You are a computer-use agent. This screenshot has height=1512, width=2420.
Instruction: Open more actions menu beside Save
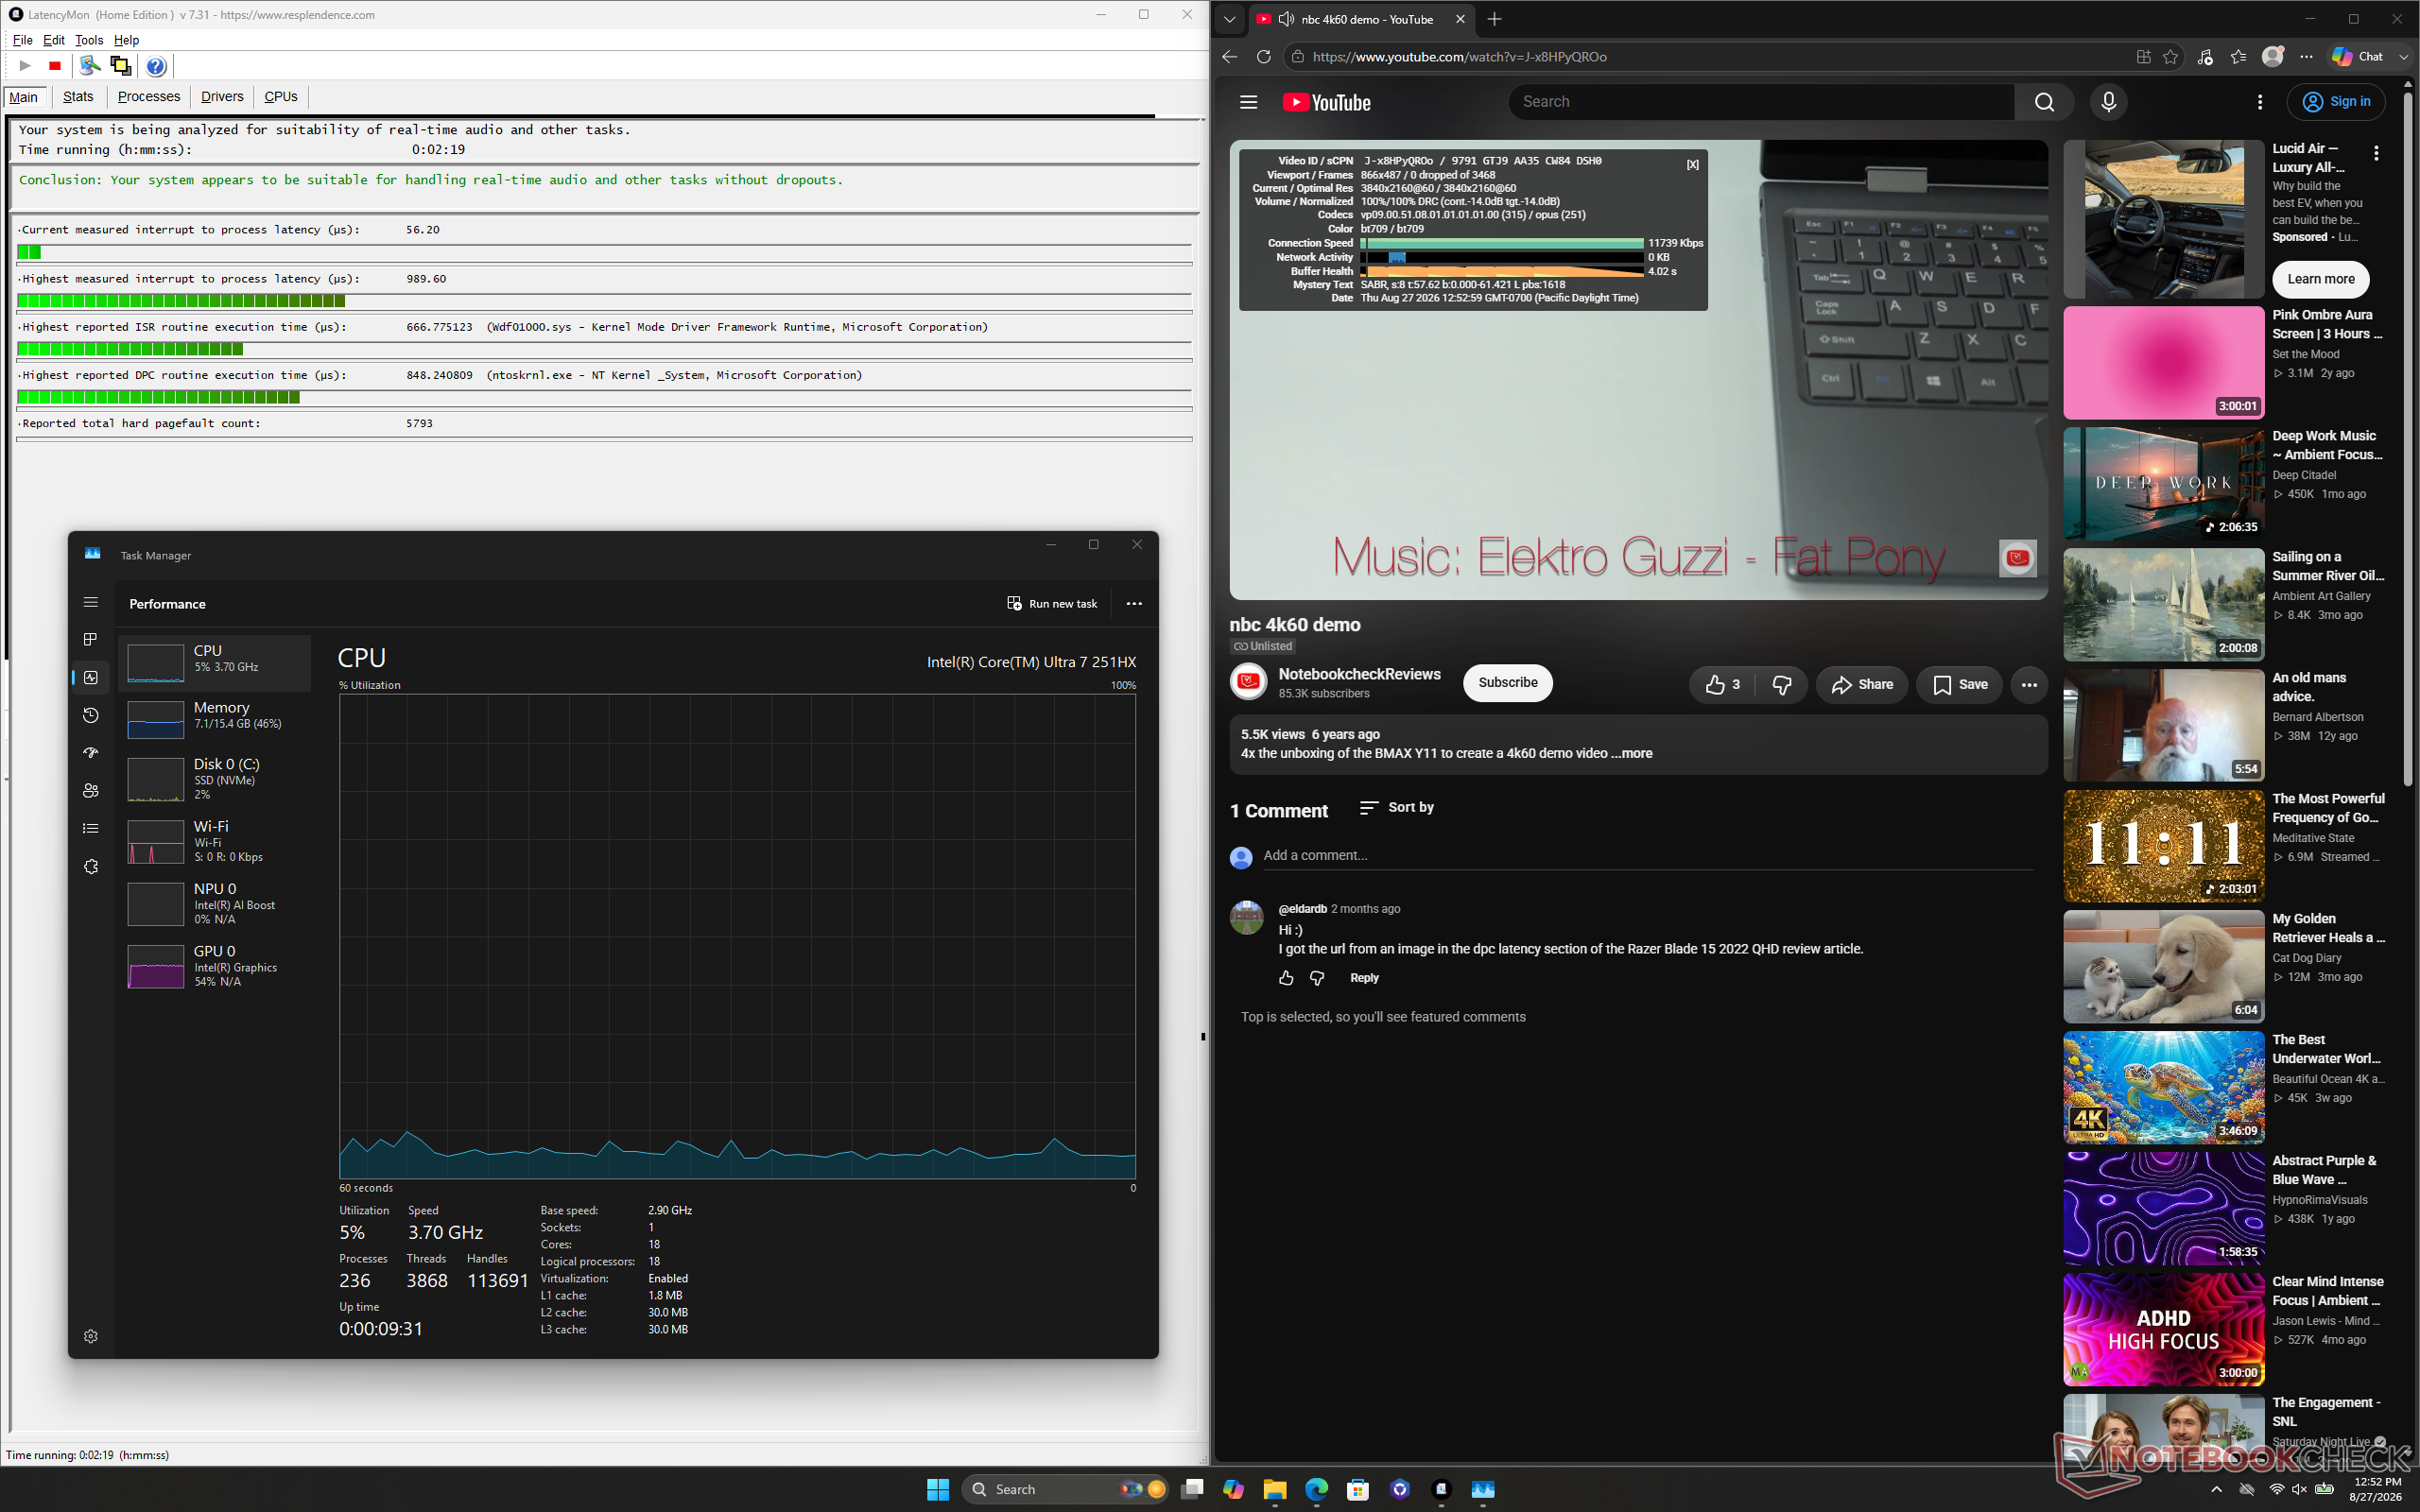click(x=2029, y=685)
